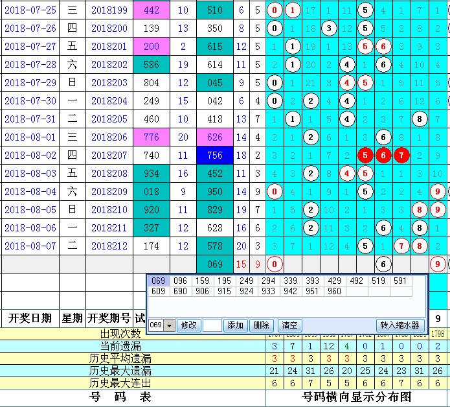This screenshot has height=407, width=450.
Task: Click the dark blue 756 cell
Action: pos(214,156)
